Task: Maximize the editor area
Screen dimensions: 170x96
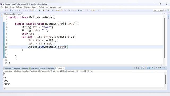Action: (165, 14)
